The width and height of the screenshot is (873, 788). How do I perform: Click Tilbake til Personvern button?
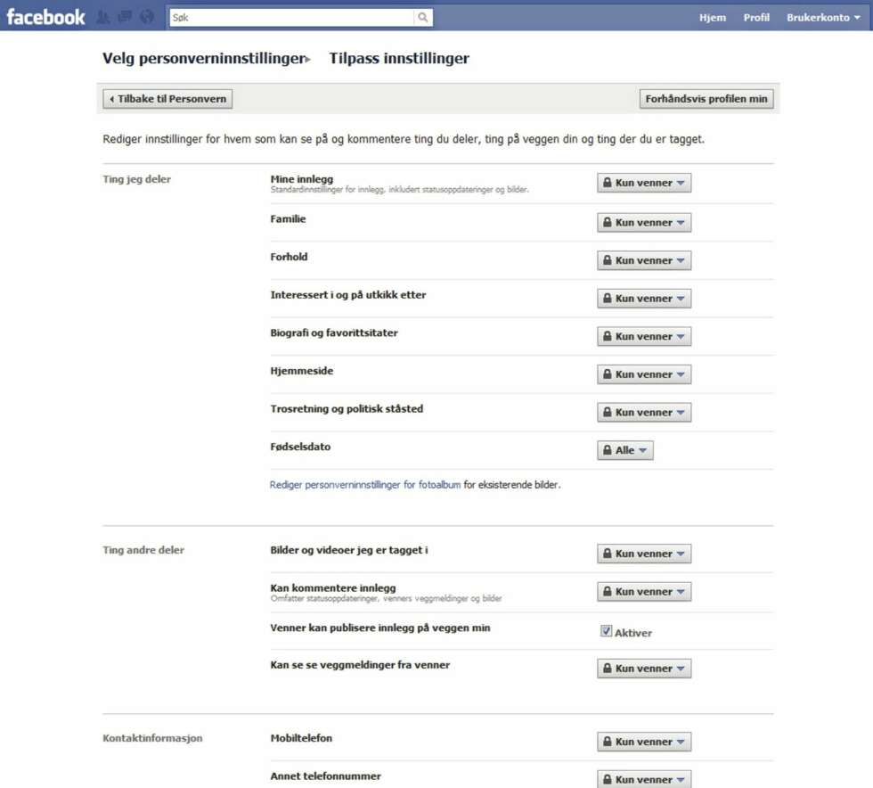click(167, 99)
